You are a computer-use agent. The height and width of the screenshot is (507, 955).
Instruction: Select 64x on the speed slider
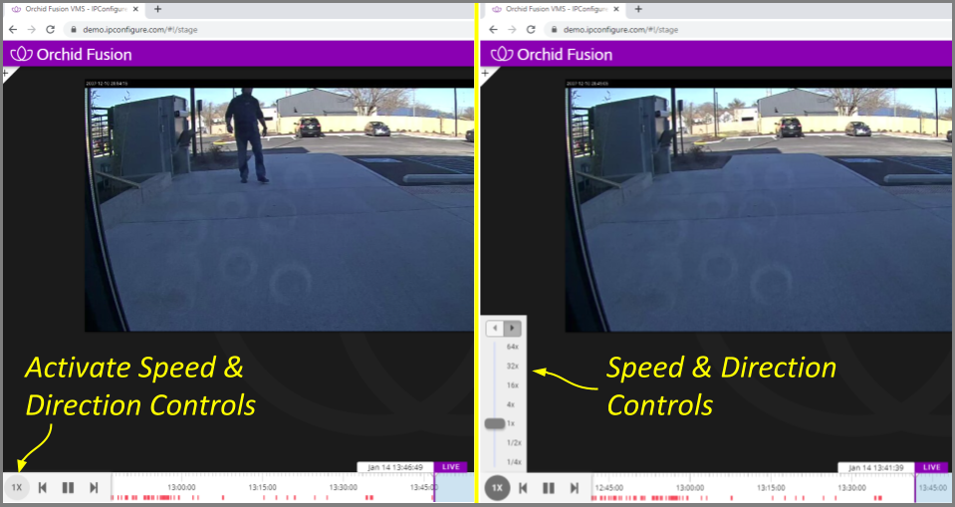512,347
